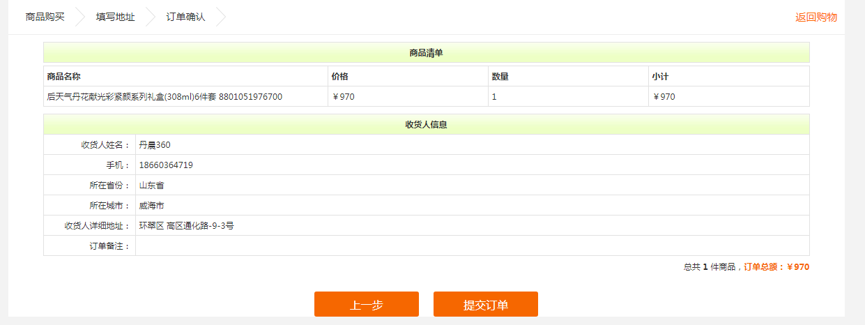Screen dimensions: 865x325
Task: Click province value 山东省
Action: [151, 186]
